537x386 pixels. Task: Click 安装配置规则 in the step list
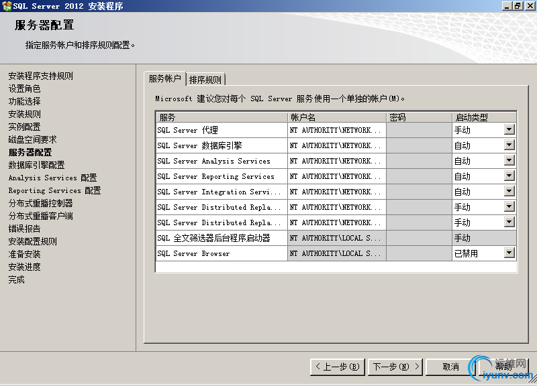click(32, 241)
